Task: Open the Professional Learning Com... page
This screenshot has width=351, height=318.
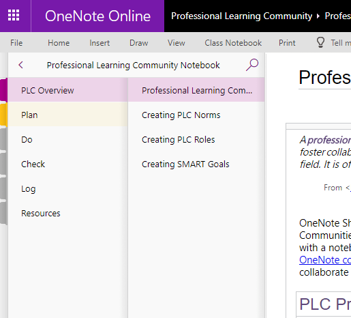Action: (196, 90)
